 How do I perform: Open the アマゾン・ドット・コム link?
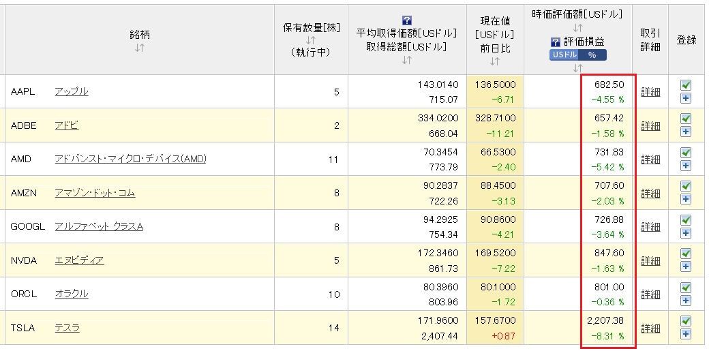tap(95, 193)
